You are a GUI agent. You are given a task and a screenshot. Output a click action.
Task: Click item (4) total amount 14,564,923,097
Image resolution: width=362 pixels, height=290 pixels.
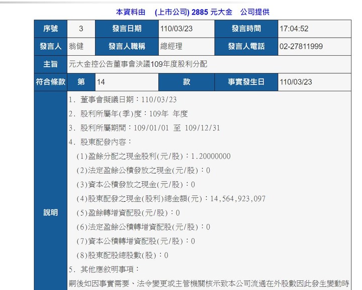coord(171,199)
